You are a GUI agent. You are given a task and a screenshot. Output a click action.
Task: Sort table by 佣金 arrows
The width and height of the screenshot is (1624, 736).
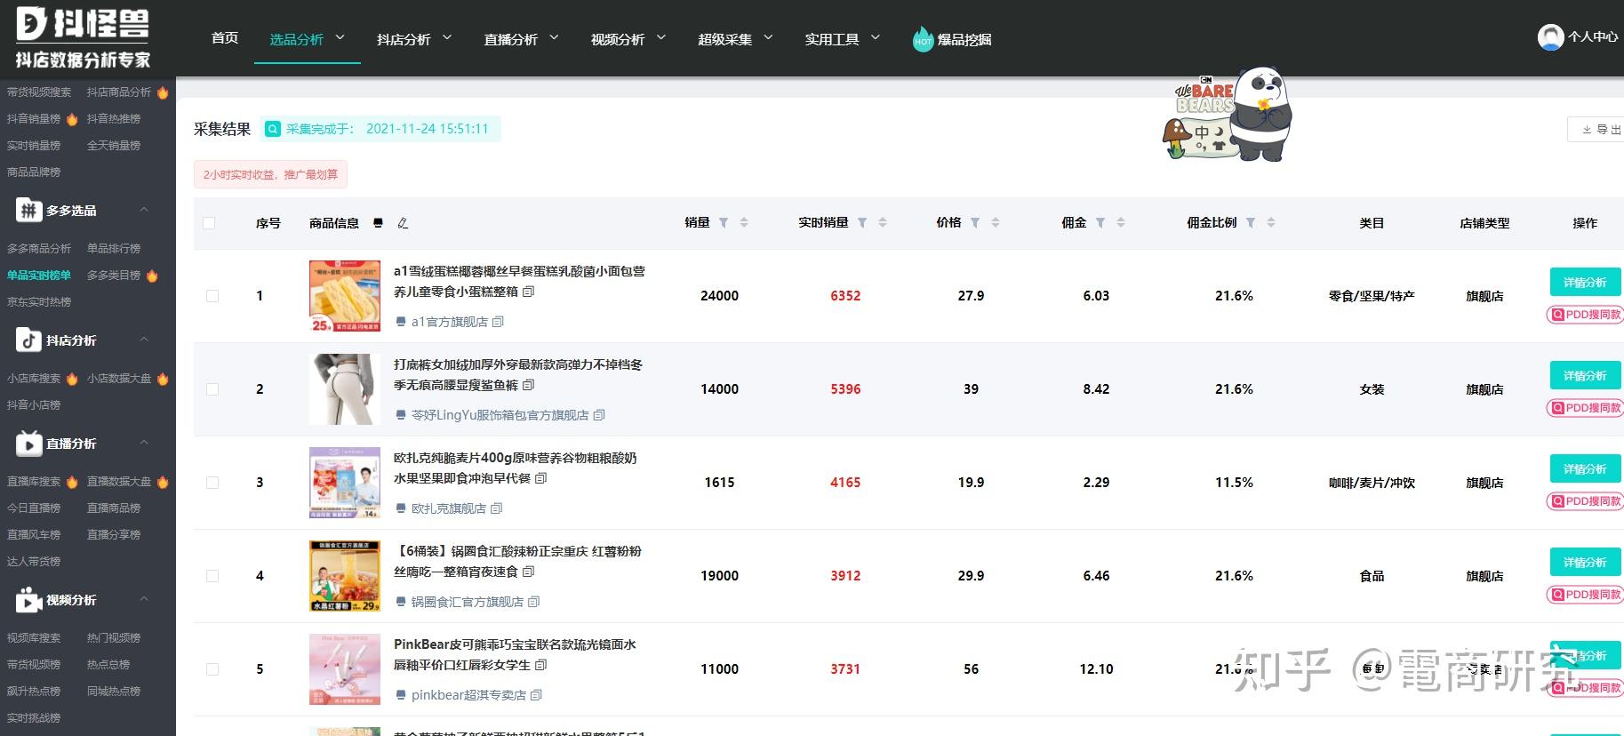click(1121, 223)
